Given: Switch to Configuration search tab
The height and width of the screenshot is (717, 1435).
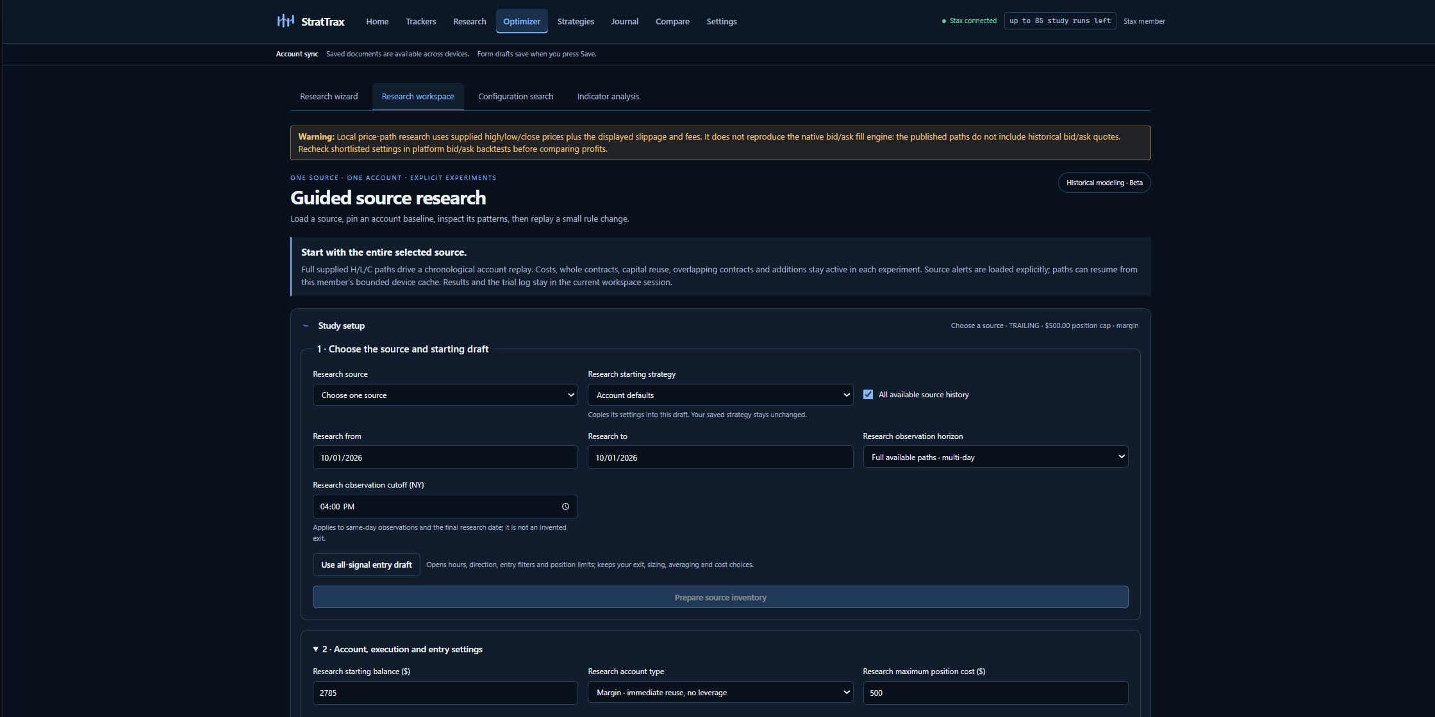Looking at the screenshot, I should coord(515,96).
